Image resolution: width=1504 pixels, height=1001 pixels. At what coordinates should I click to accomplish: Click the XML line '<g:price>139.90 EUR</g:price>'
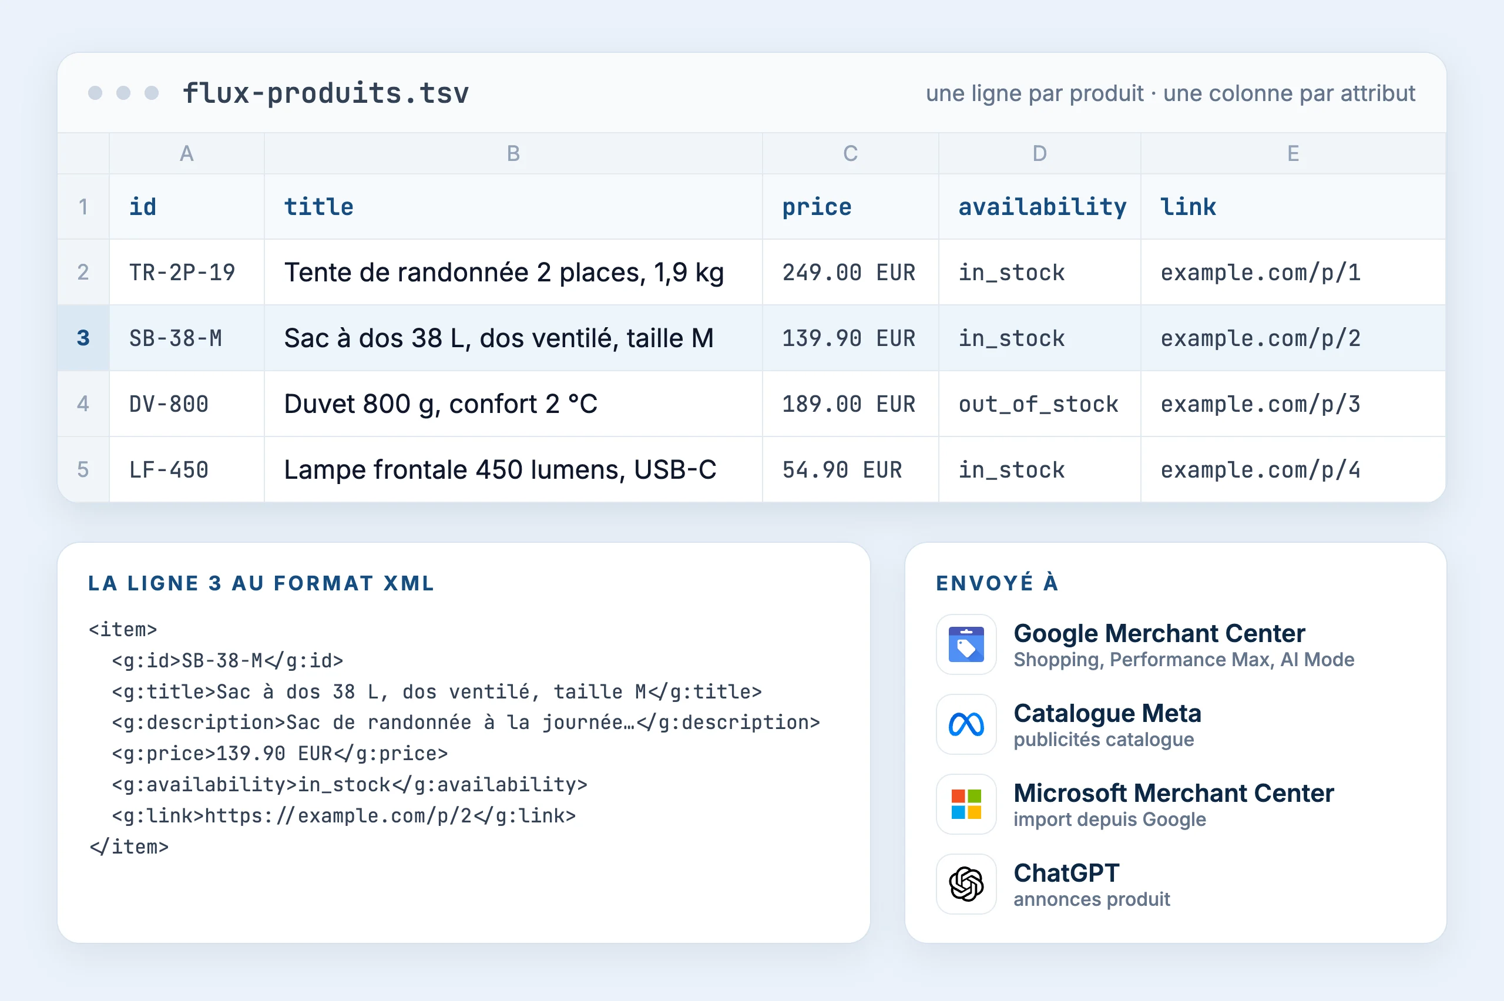[x=280, y=753]
